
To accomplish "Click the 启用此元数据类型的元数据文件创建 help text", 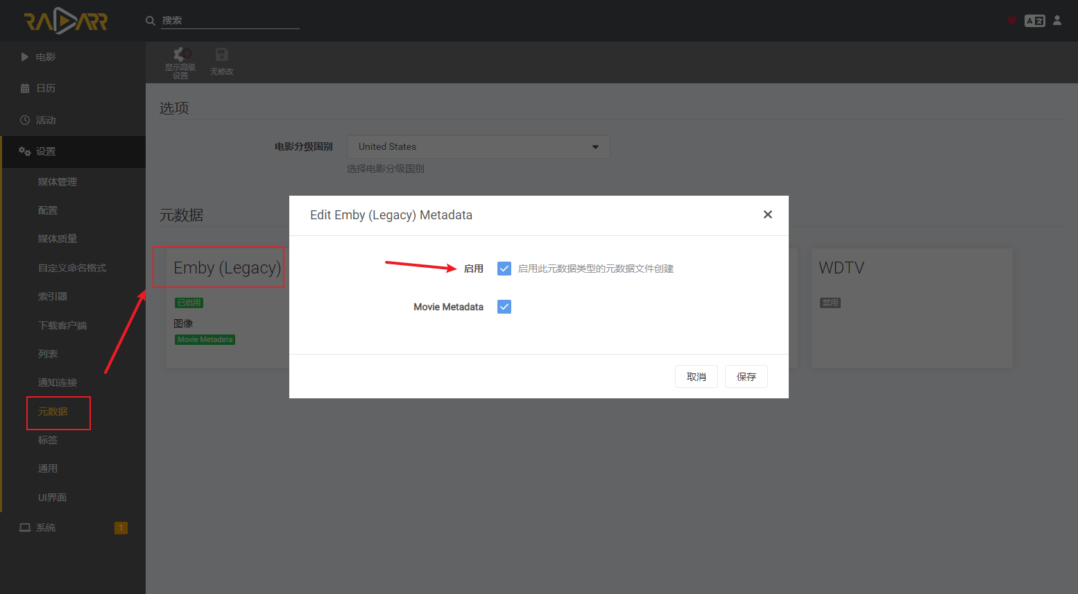I will pyautogui.click(x=596, y=269).
